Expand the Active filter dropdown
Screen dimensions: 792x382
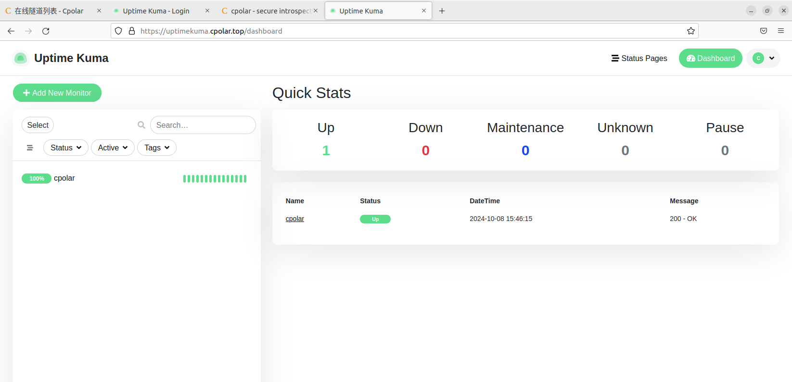[x=113, y=148]
